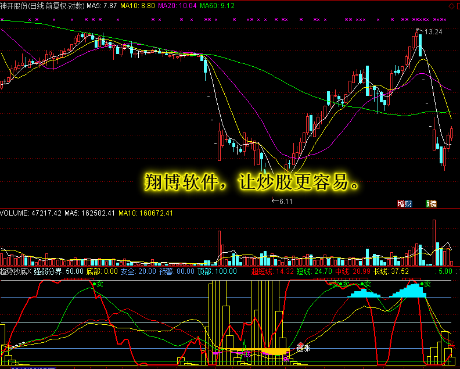
Task: Open the 增财 badge
Action: pos(405,203)
